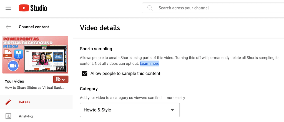Screen dimensions: 284x122
Task: Open the Howto & Style category dropdown
Action: click(x=130, y=110)
